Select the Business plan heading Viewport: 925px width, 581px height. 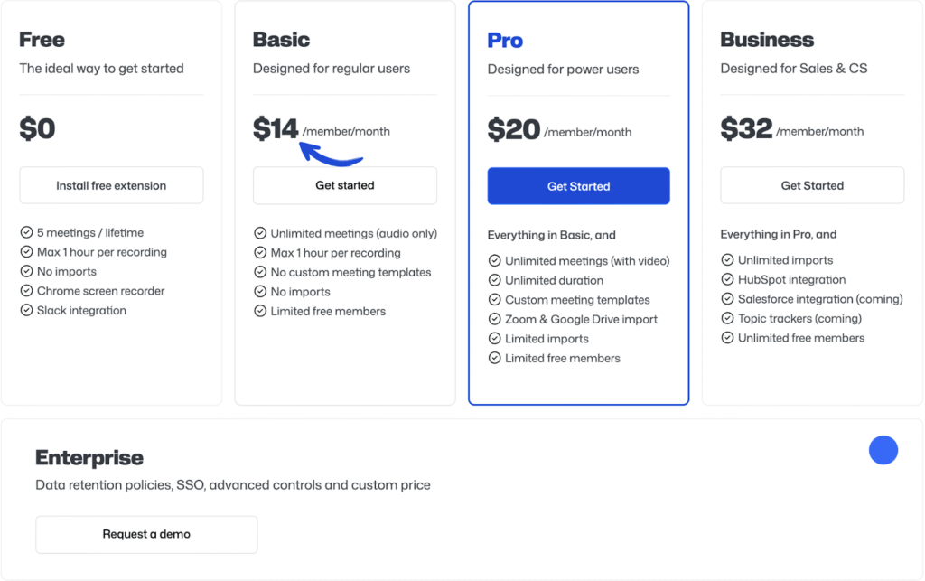pos(766,40)
